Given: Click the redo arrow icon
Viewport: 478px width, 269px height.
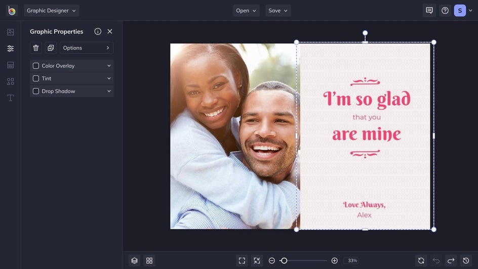Looking at the screenshot, I should (x=451, y=260).
